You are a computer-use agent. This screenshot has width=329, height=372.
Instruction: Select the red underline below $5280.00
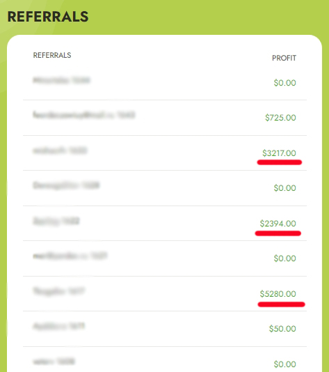(282, 304)
